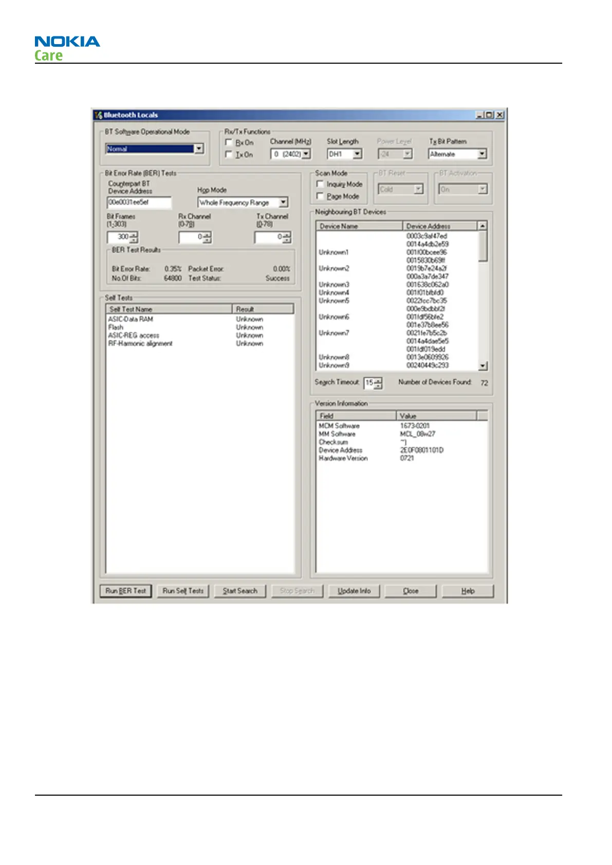612x865 pixels.
Task: Click Start Search button
Action: click(x=240, y=591)
